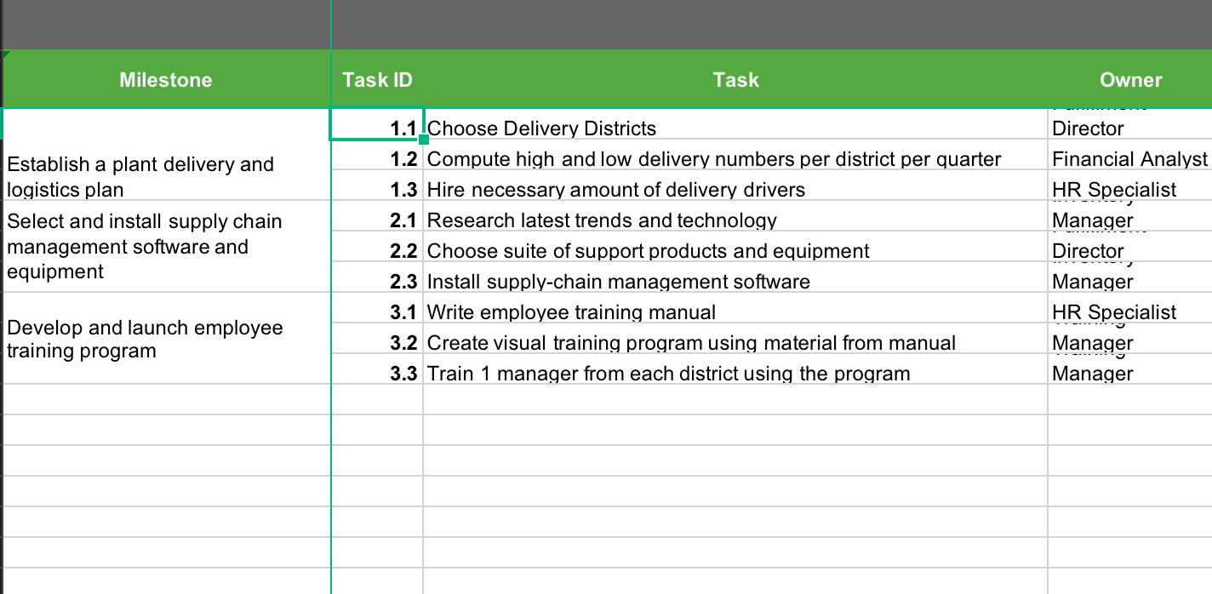Click the Task ID header cell

pyautogui.click(x=376, y=79)
